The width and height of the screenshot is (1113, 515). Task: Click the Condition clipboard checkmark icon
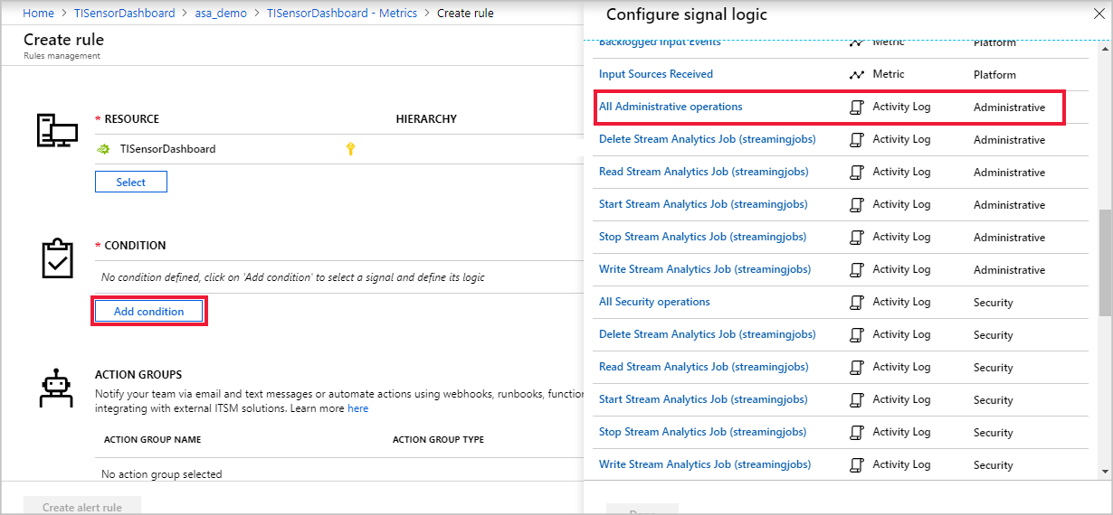(x=57, y=258)
